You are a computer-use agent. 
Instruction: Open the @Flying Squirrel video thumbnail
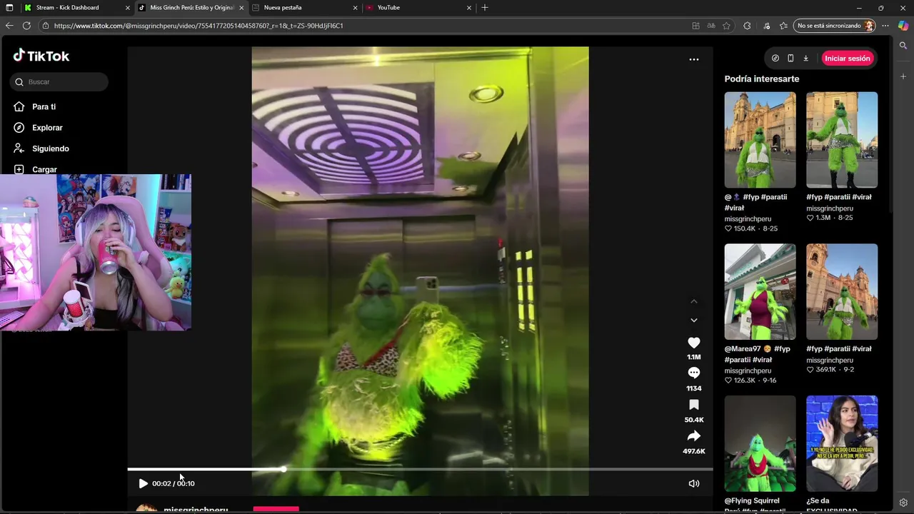click(760, 443)
